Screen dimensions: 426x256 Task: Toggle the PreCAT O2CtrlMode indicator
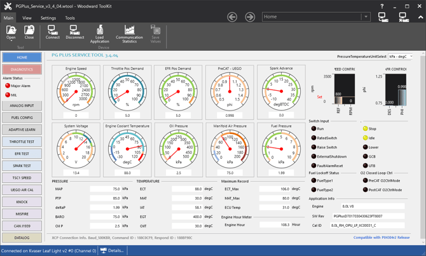pyautogui.click(x=366, y=180)
